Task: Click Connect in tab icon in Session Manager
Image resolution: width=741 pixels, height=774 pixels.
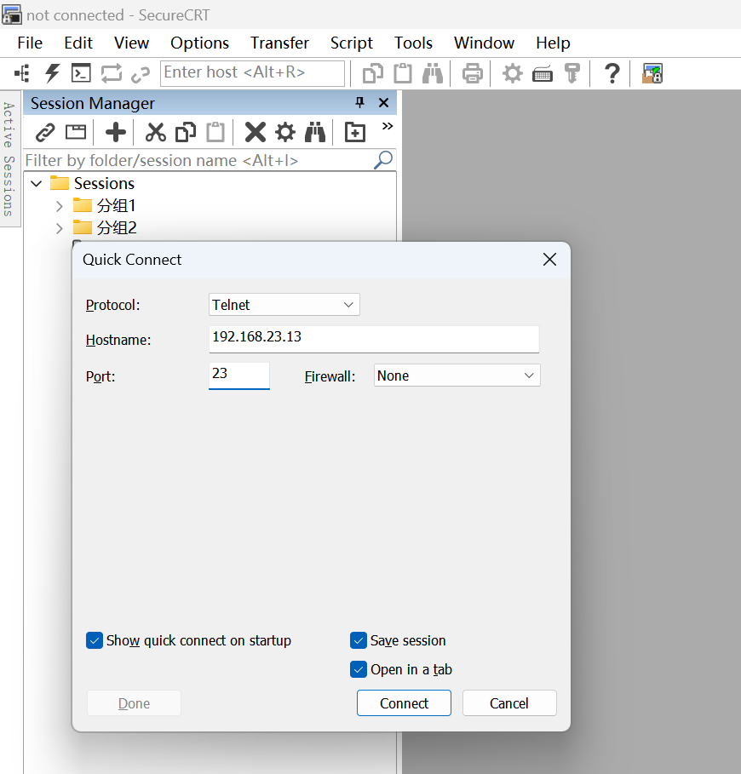Action: 76,132
